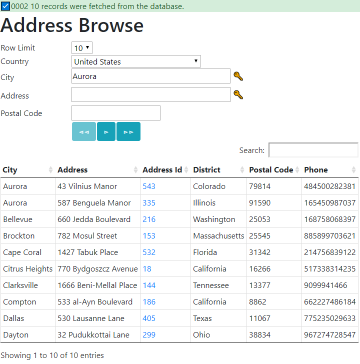Viewport: 360px width, 364px height.
Task: Click into the Postal Code text field
Action: [116, 113]
